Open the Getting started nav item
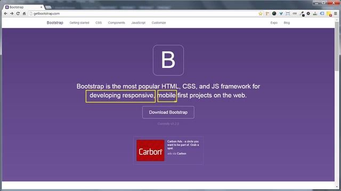This screenshot has height=191, width=341. click(79, 23)
